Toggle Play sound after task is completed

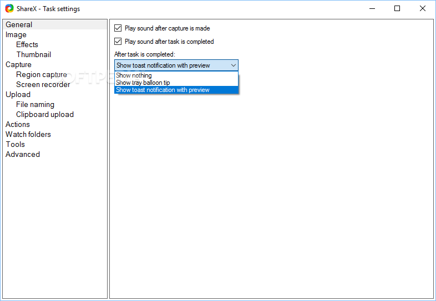(x=118, y=42)
